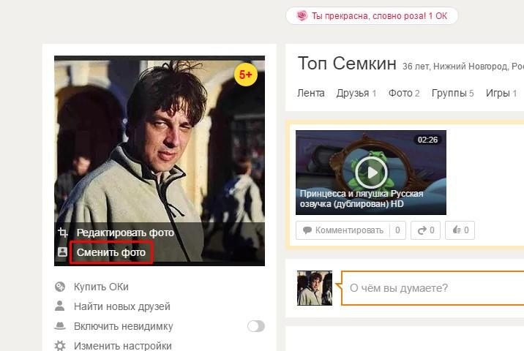Open the Друзья tab
524x351 pixels.
point(356,93)
